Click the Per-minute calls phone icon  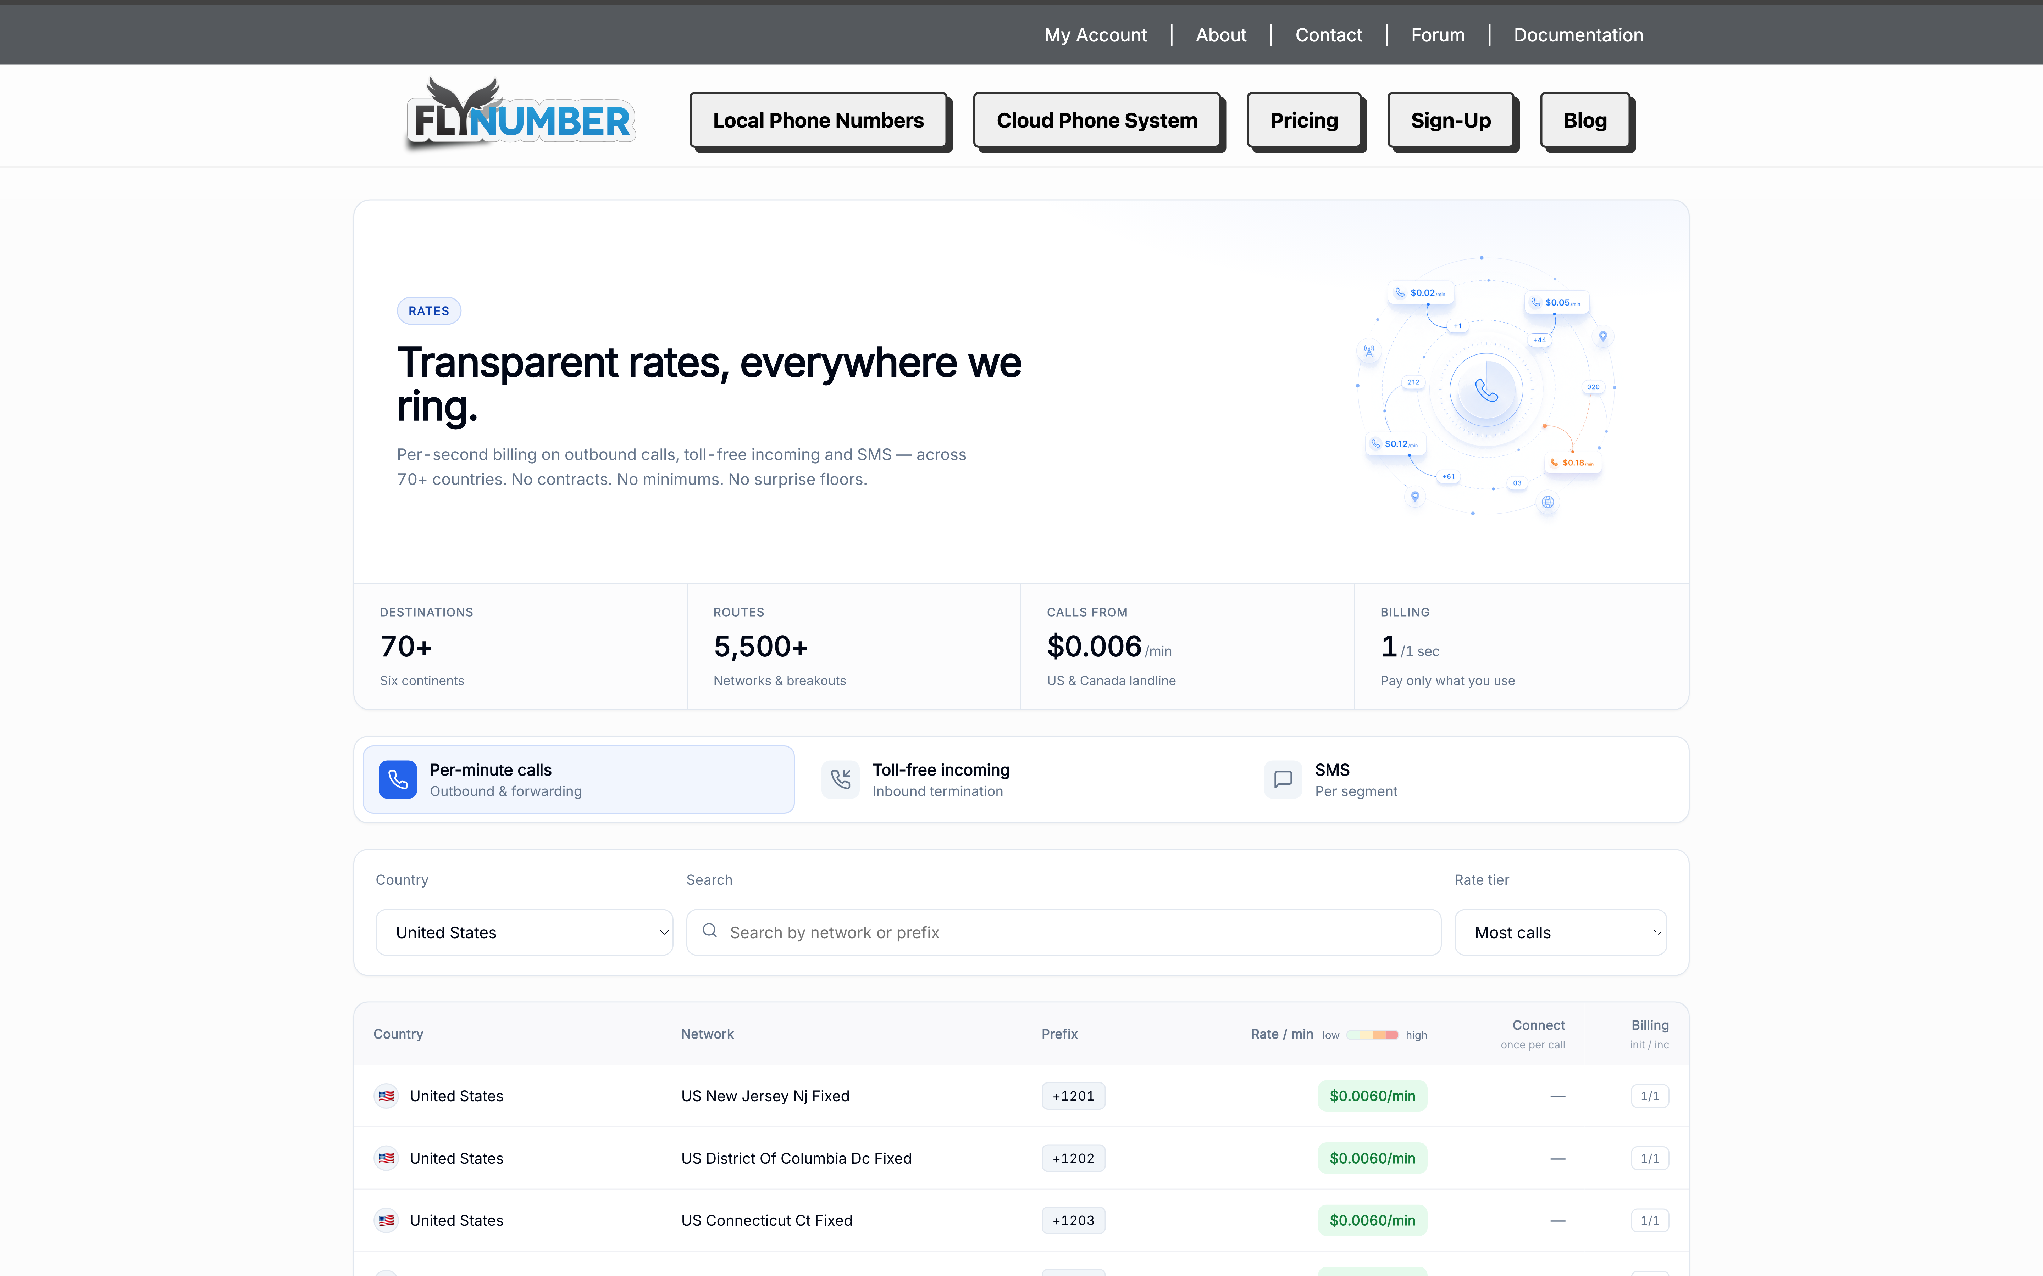(398, 779)
